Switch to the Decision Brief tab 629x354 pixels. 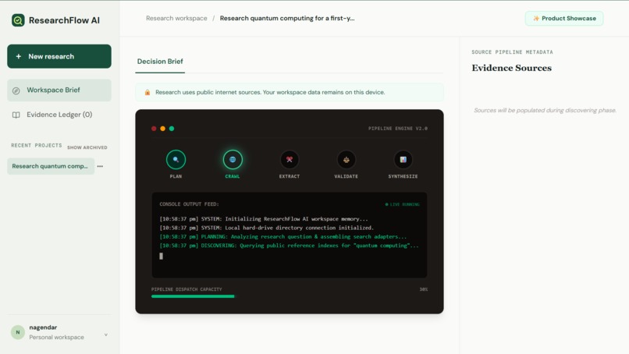click(x=160, y=62)
